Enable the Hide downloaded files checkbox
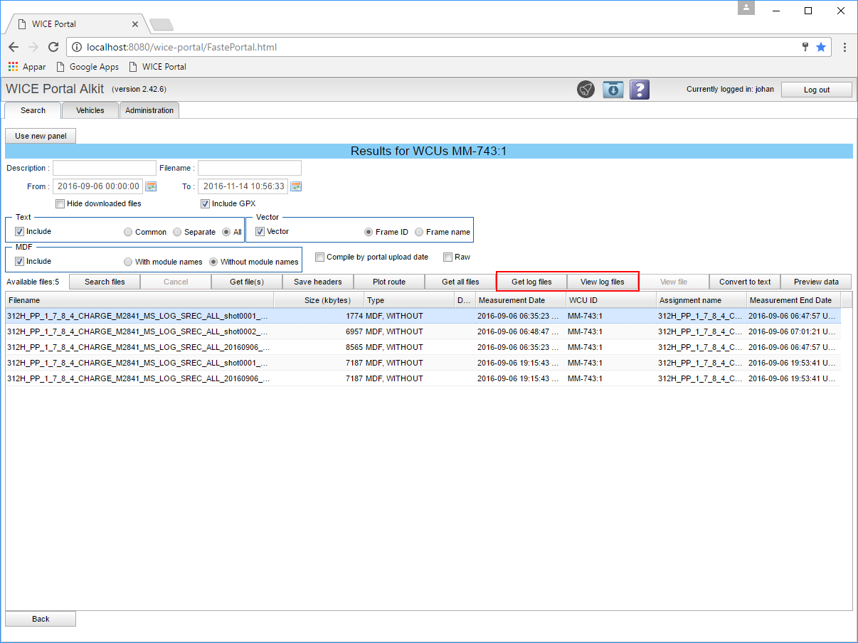Viewport: 858px width, 643px height. (x=60, y=203)
